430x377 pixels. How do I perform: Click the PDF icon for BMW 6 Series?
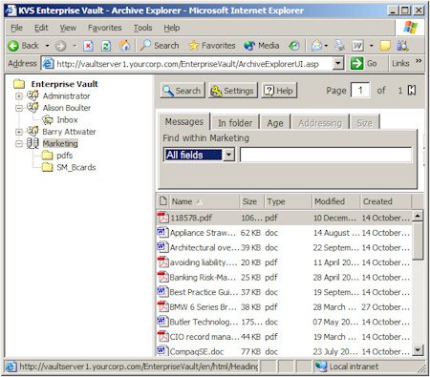tap(162, 307)
